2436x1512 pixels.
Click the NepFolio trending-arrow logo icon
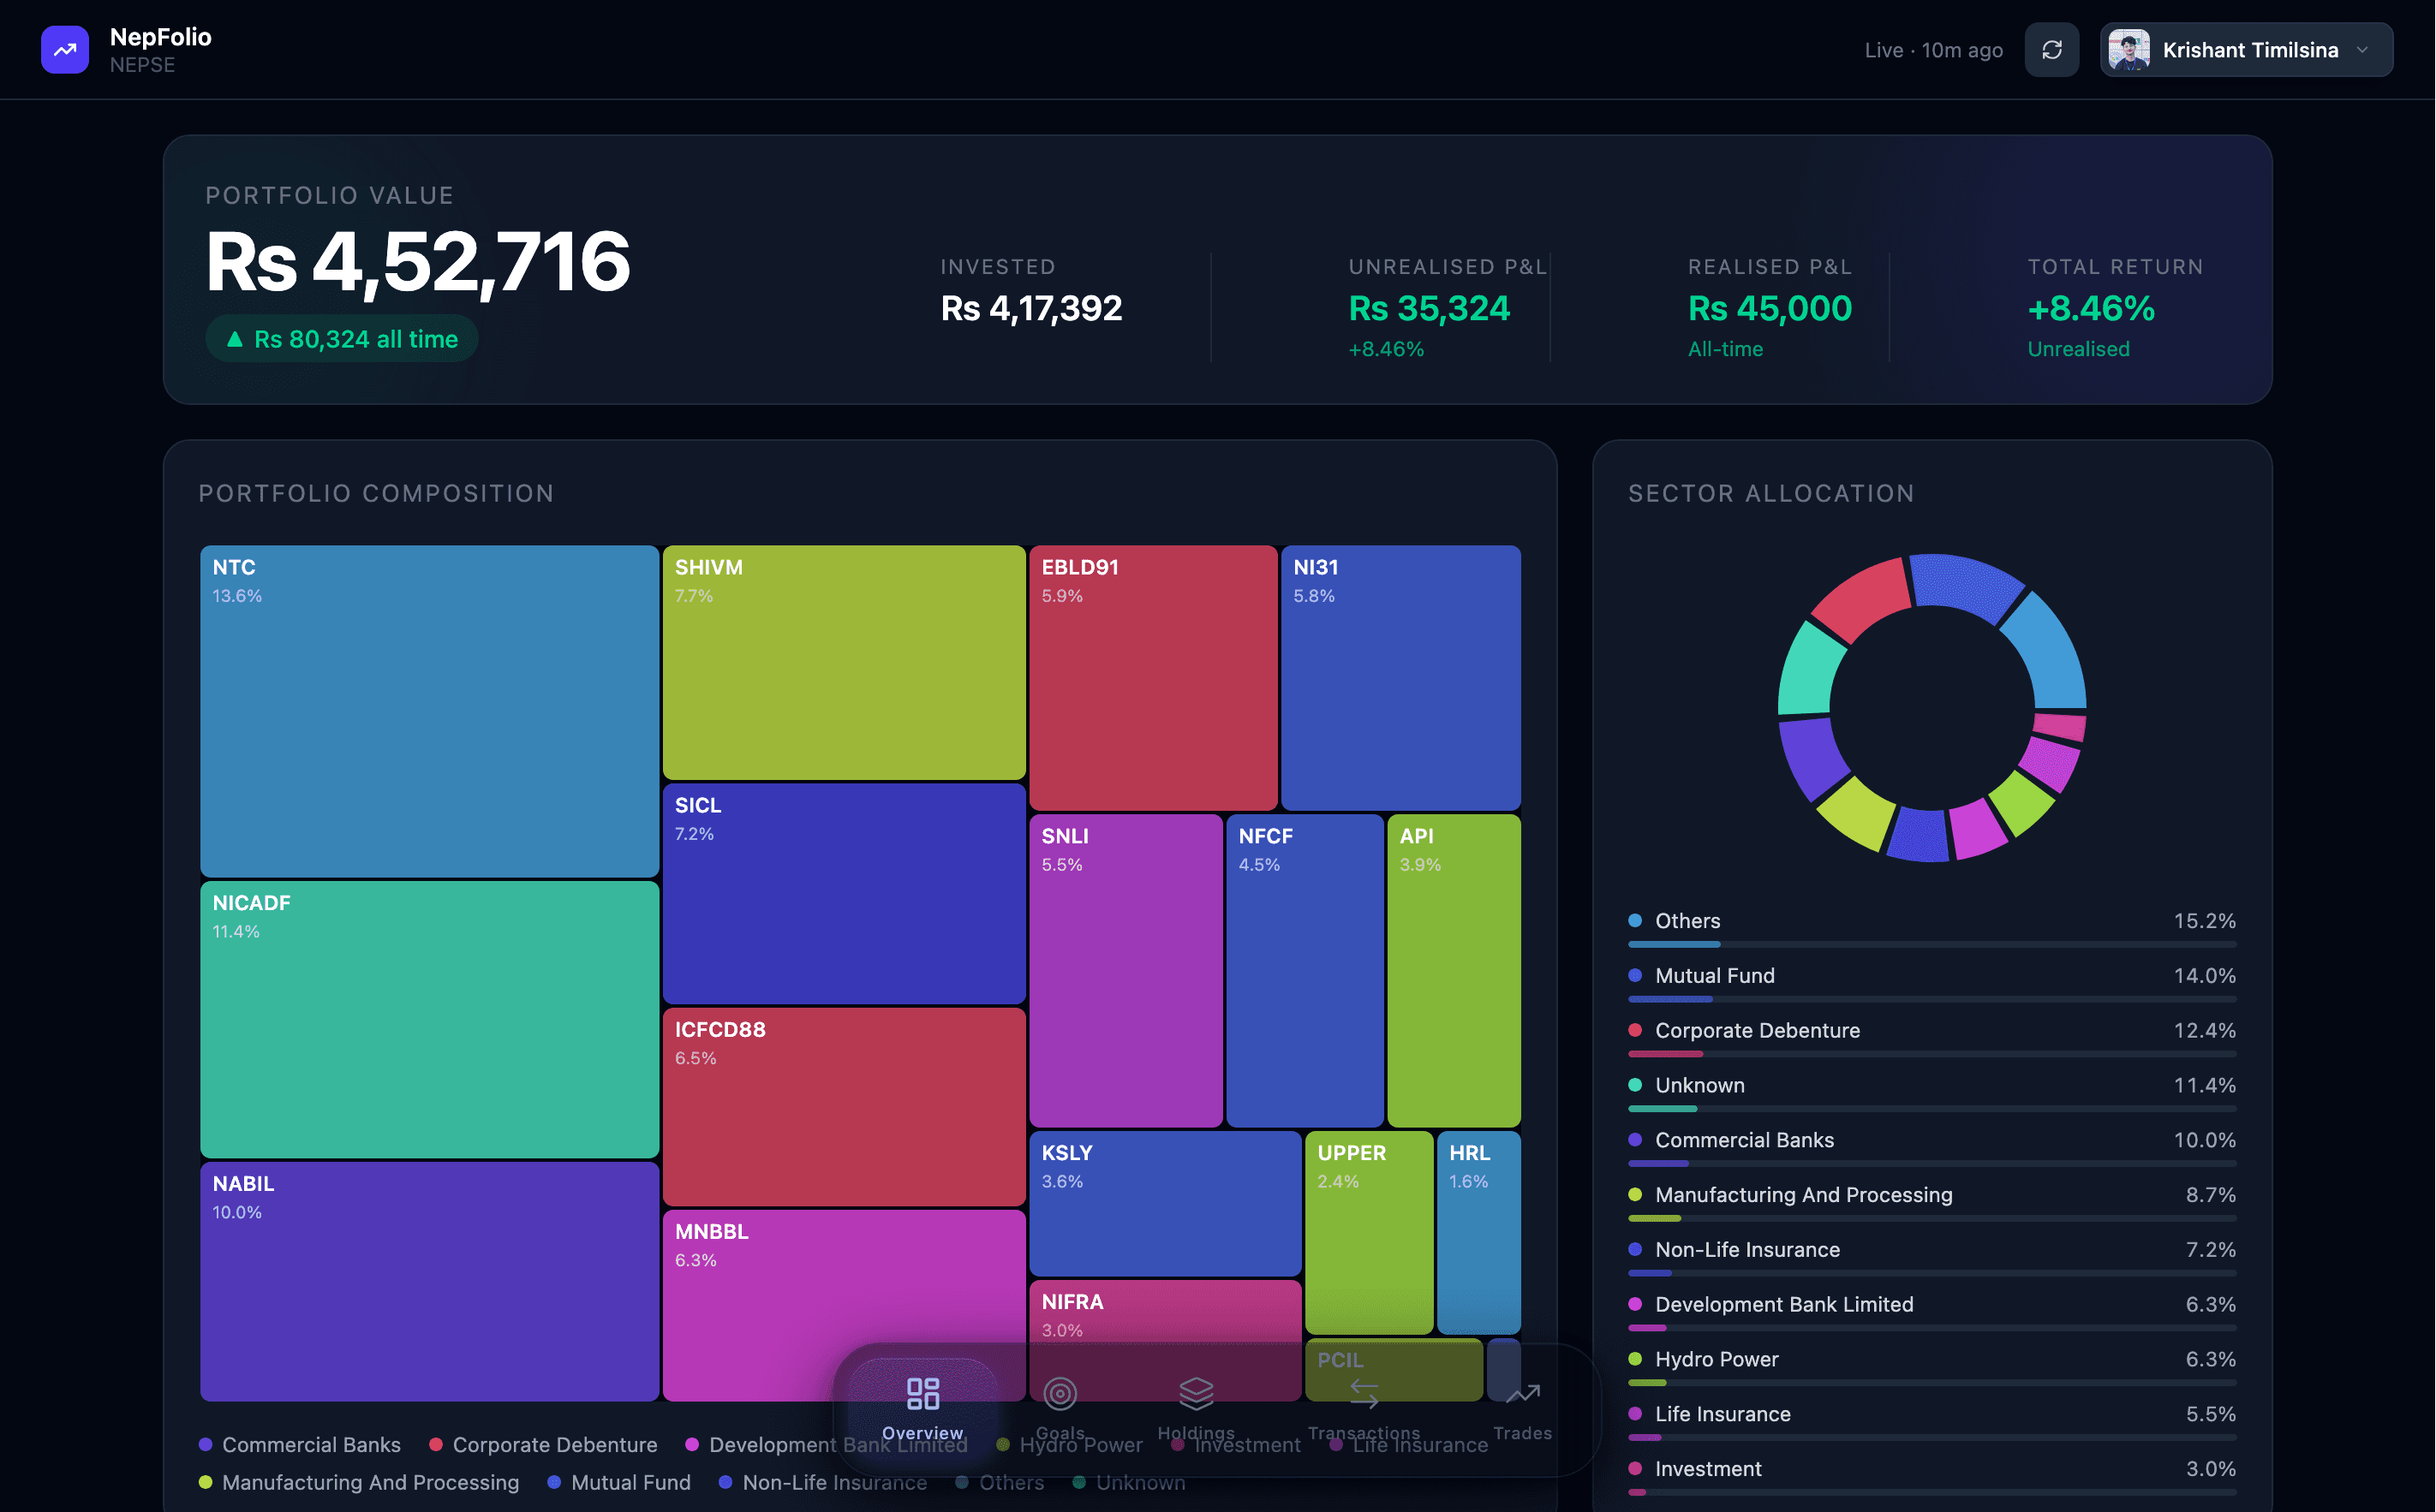pyautogui.click(x=65, y=49)
